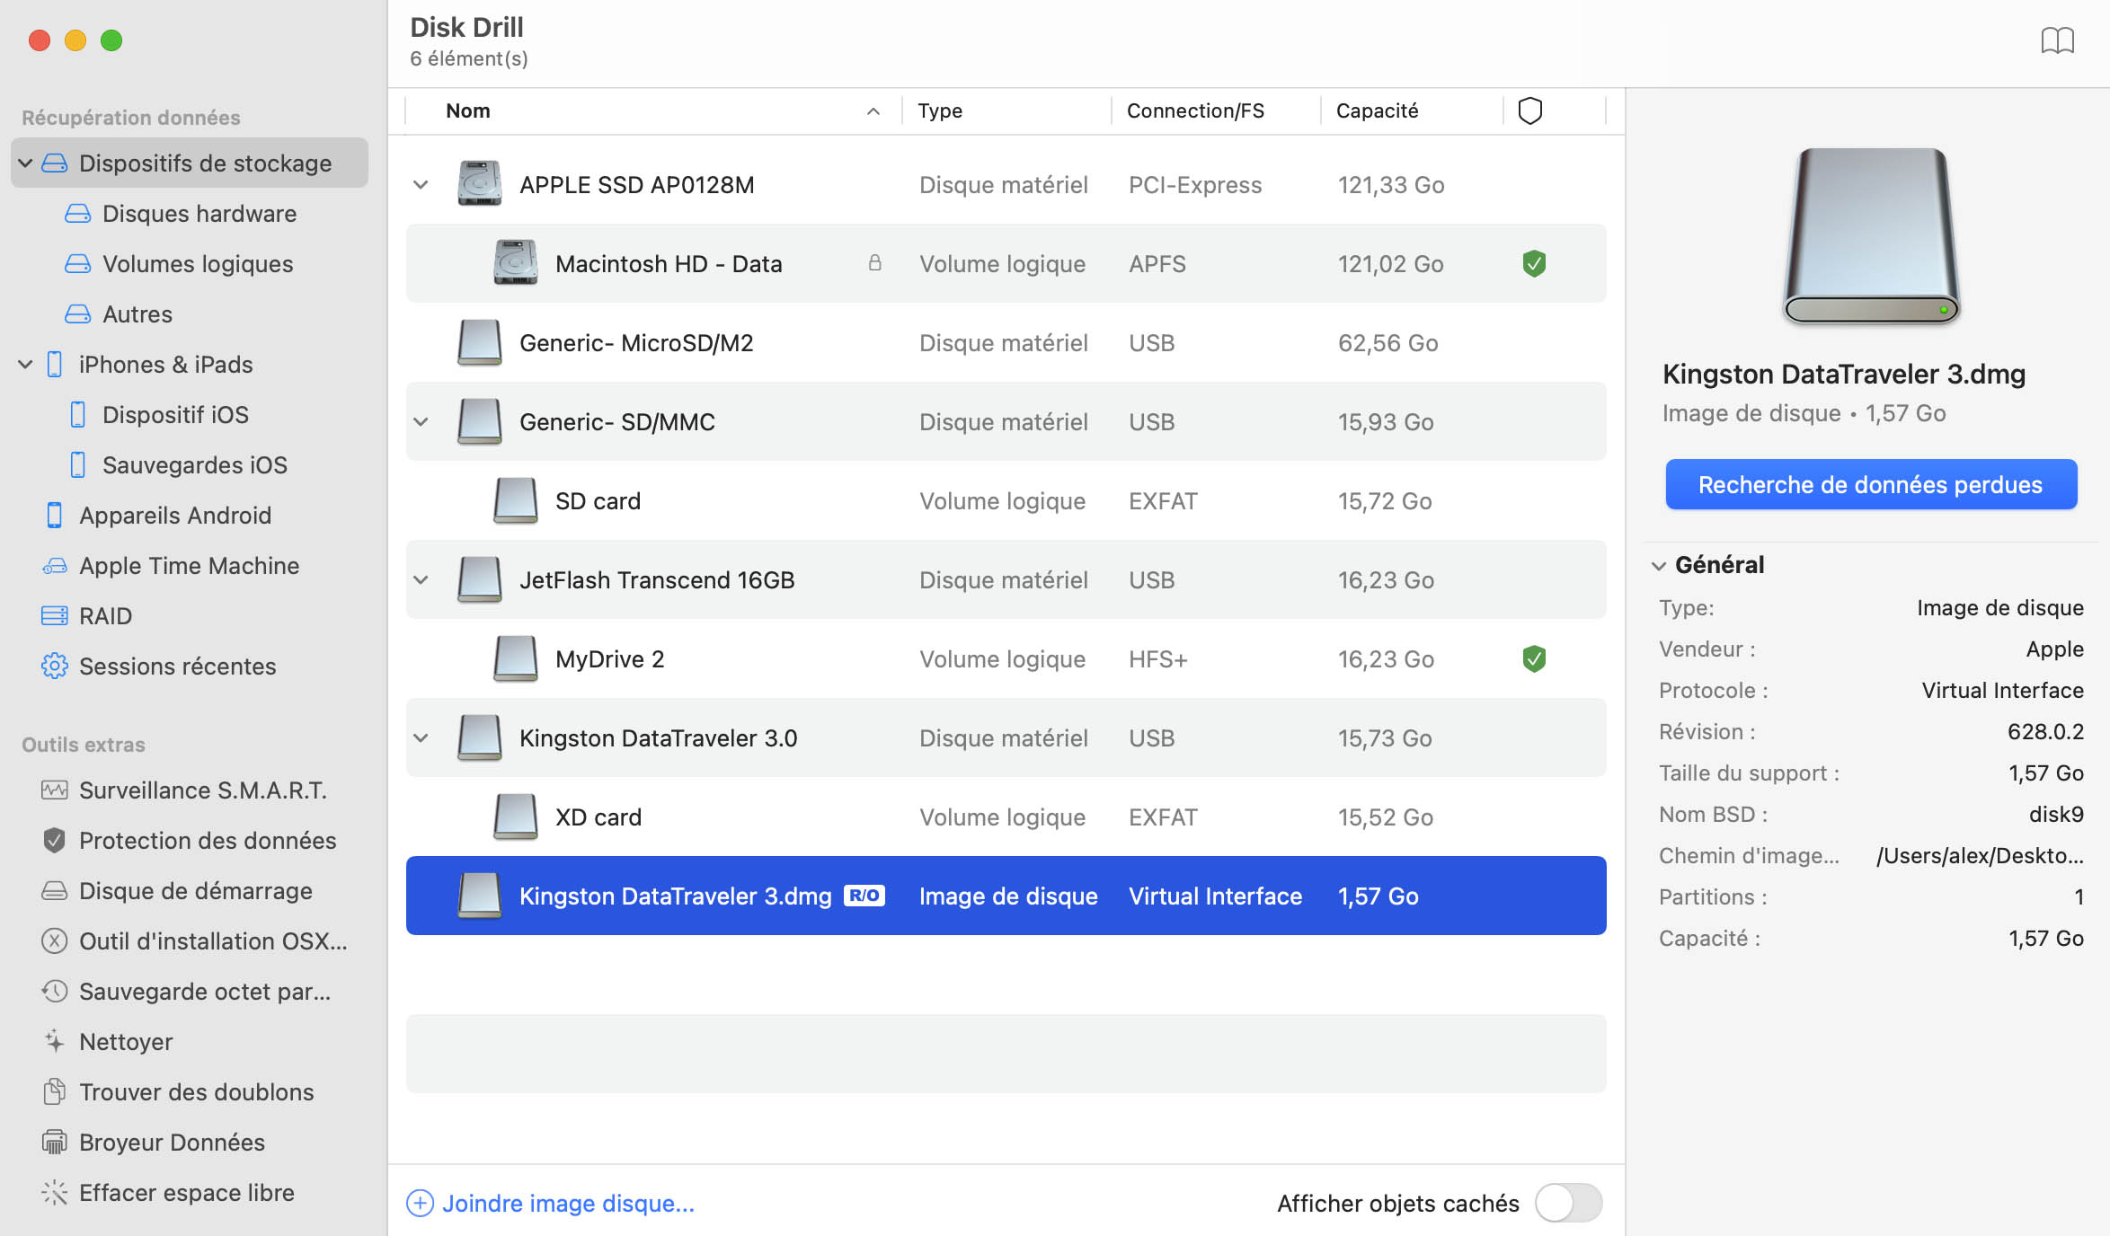This screenshot has height=1236, width=2110.
Task: Collapse the Général section in details panel
Action: pos(1659,565)
